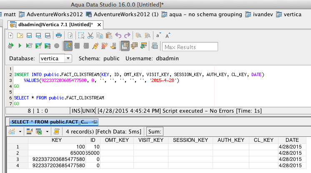This screenshot has height=173, width=311.
Task: Click the Cut (scissors) icon
Action: pos(90,35)
